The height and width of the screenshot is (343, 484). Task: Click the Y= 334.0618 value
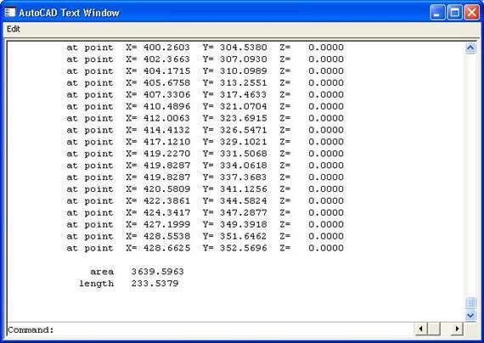tap(243, 166)
